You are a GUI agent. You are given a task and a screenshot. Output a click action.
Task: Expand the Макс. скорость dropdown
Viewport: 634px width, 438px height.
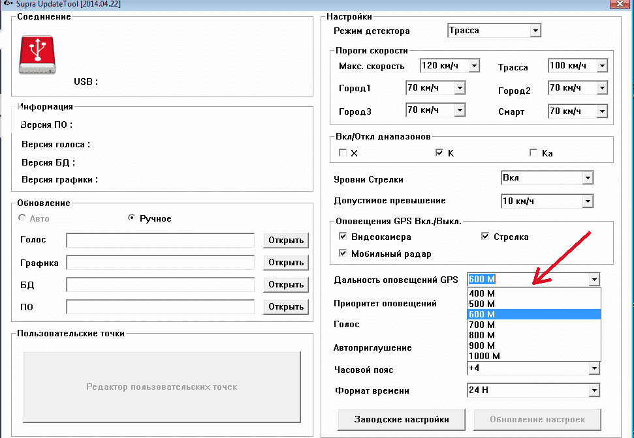(x=474, y=66)
